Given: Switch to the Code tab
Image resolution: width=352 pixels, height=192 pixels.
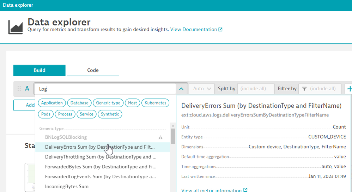Looking at the screenshot, I should (x=93, y=70).
